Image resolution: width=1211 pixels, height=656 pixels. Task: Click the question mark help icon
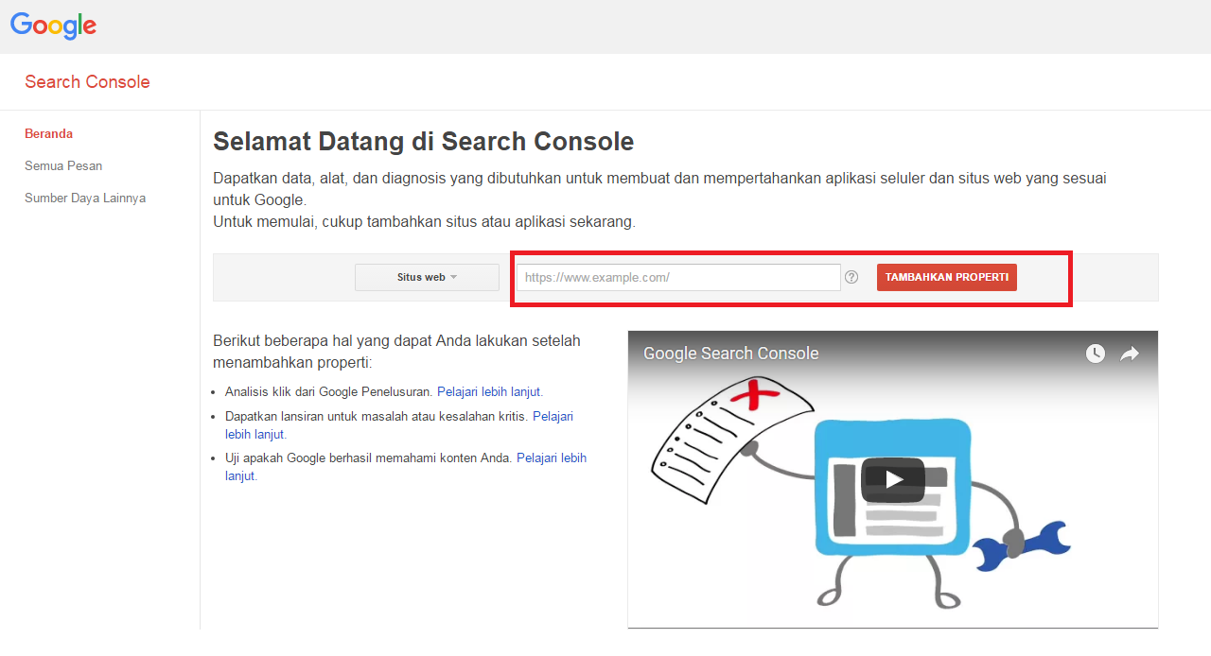pyautogui.click(x=851, y=277)
